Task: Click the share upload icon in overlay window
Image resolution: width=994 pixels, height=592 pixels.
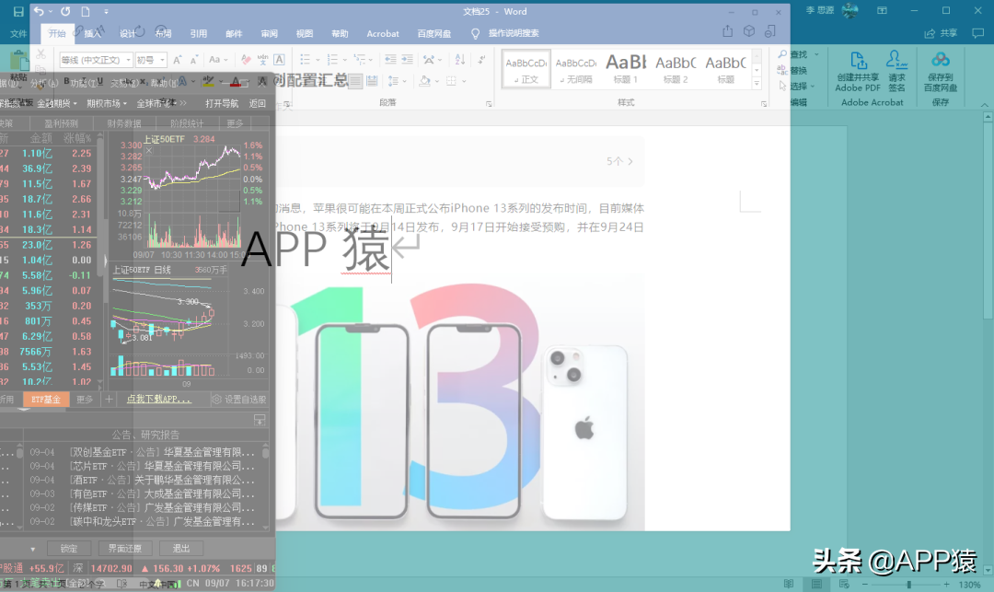Action: [728, 31]
